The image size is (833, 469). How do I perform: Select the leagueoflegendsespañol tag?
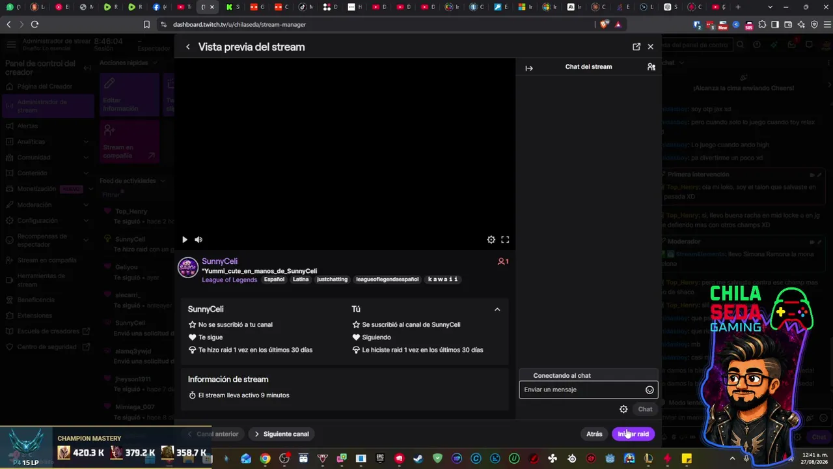[387, 279]
